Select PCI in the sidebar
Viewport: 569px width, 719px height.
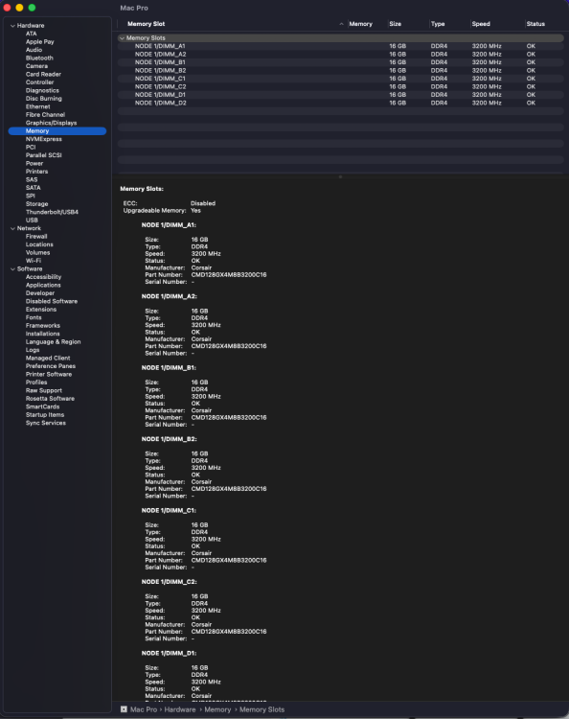coord(31,148)
